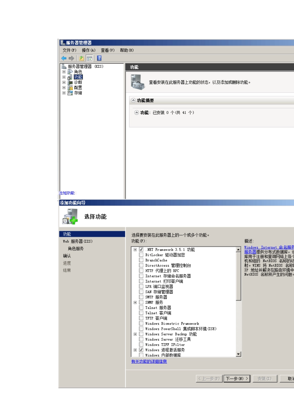Viewport: 294px width, 416px height.
Task: Expand the 功能 node in tree
Action: (64, 77)
